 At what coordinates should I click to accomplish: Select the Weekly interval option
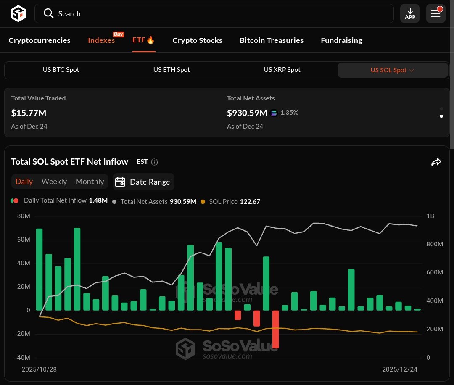pyautogui.click(x=54, y=182)
